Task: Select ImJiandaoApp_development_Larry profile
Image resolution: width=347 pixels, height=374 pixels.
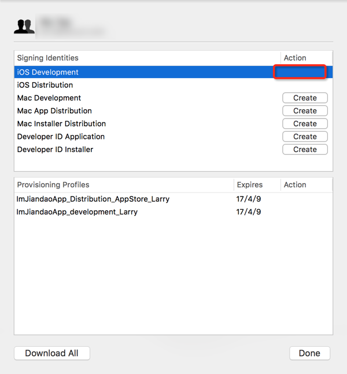Action: (77, 212)
